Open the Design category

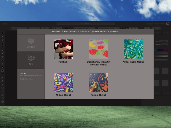coord(31,43)
